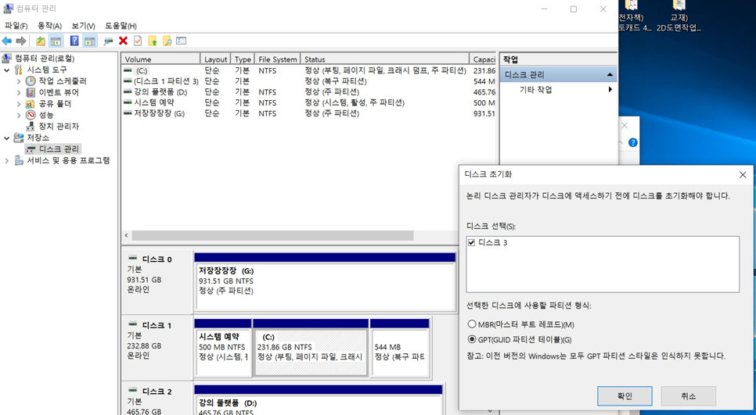Screen dimensions: 756x415
Task: Select the (C:) volume list row
Action: [x=308, y=70]
